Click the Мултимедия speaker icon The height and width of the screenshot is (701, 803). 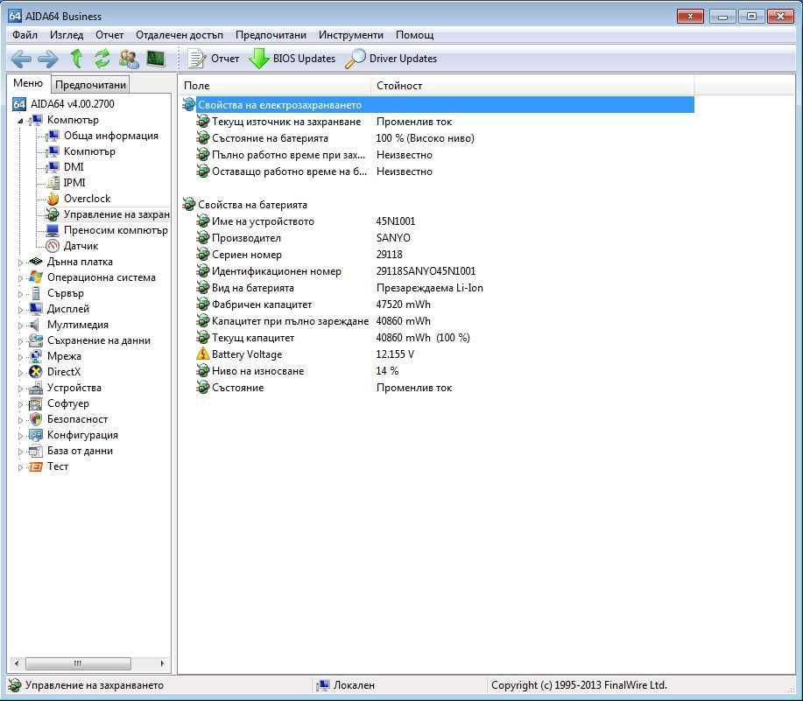(36, 325)
